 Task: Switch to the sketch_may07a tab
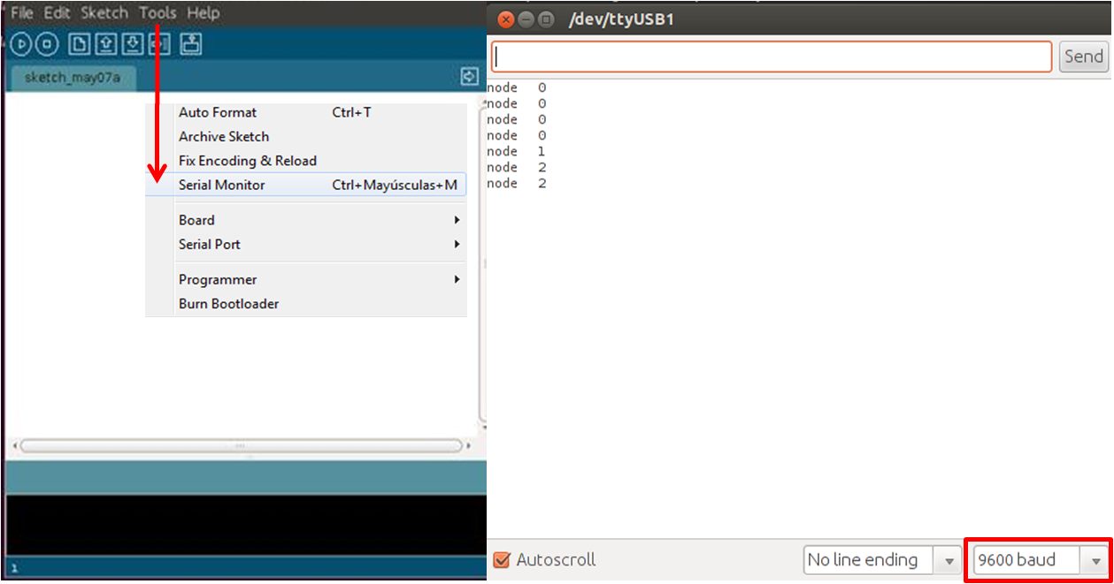pyautogui.click(x=73, y=78)
